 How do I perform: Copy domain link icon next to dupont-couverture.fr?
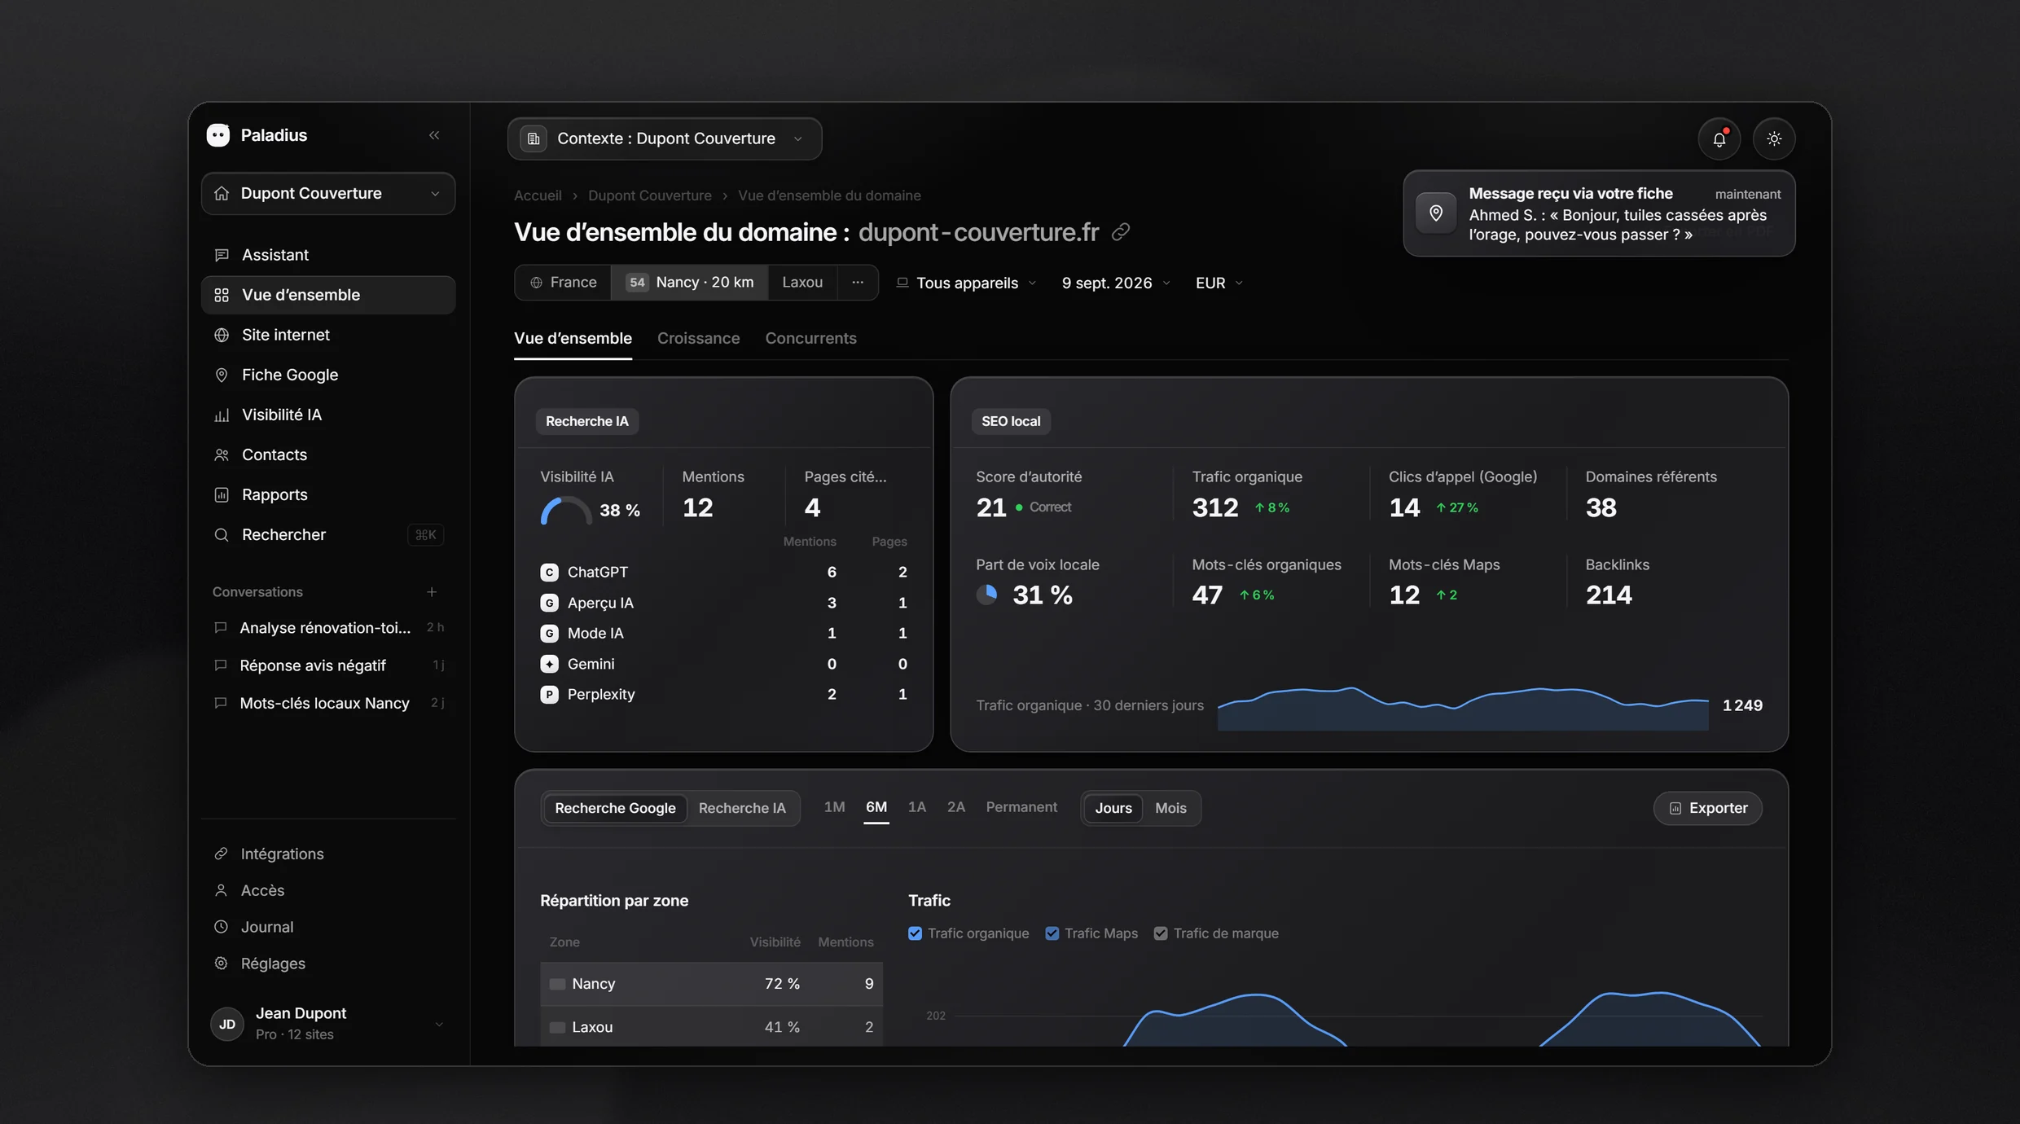(x=1121, y=232)
